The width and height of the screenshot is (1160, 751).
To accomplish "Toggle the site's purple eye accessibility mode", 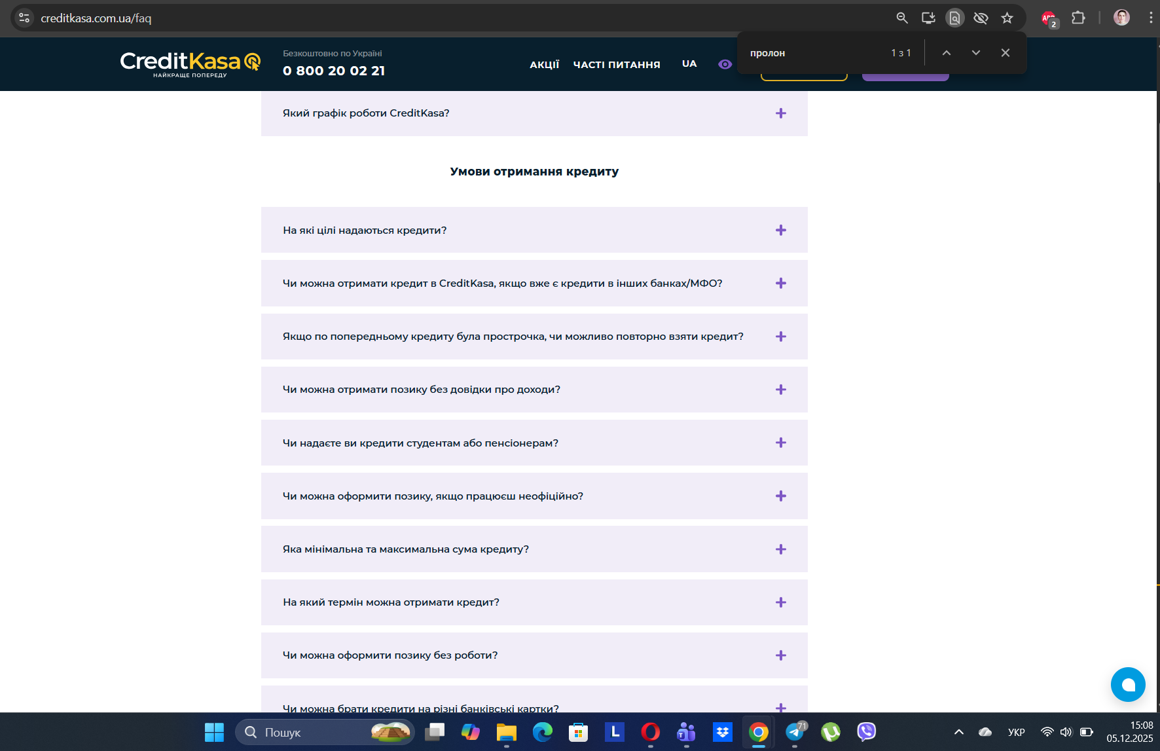I will pos(725,64).
